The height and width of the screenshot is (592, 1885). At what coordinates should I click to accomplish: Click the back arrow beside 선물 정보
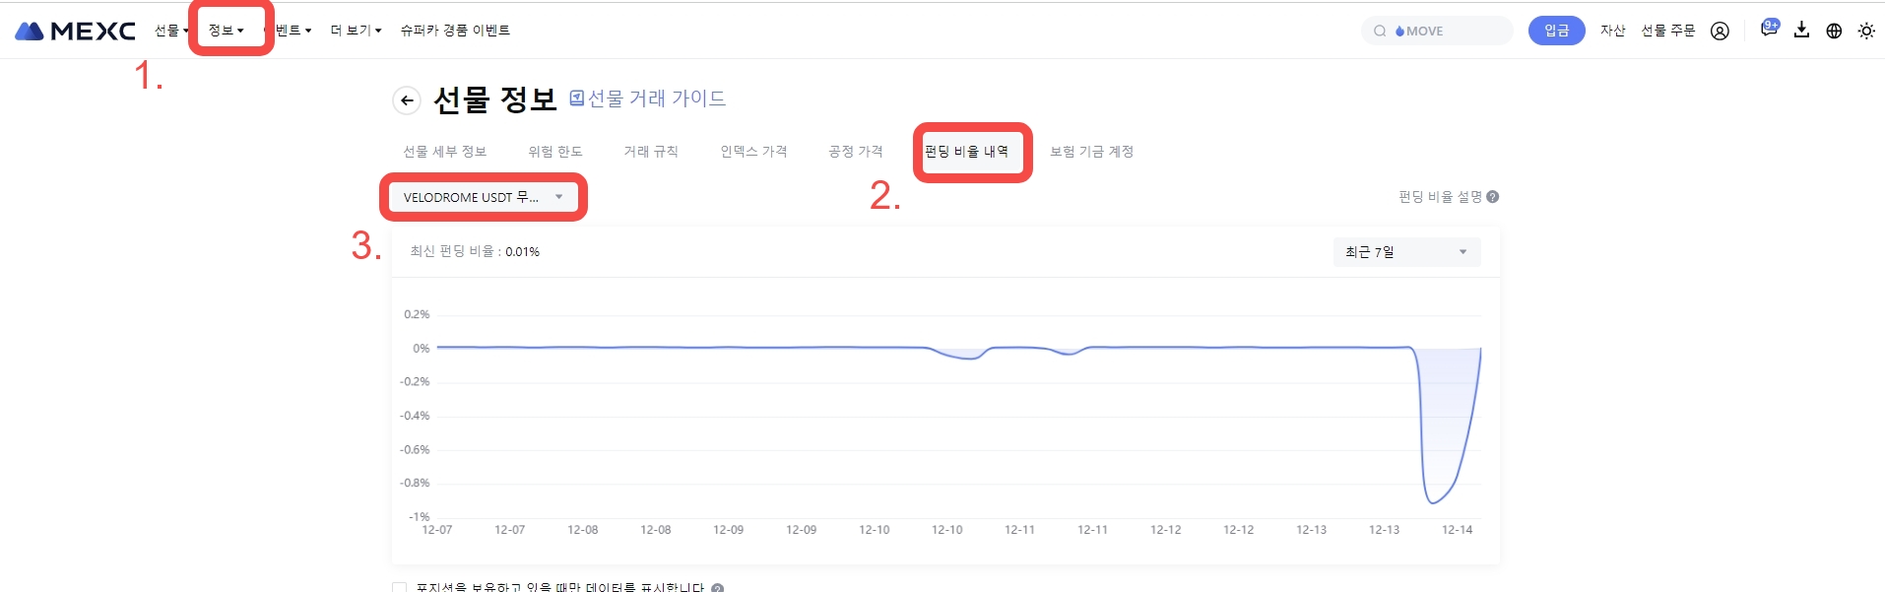pos(407,100)
